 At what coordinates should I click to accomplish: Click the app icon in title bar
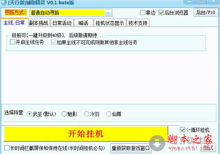coord(4,2)
